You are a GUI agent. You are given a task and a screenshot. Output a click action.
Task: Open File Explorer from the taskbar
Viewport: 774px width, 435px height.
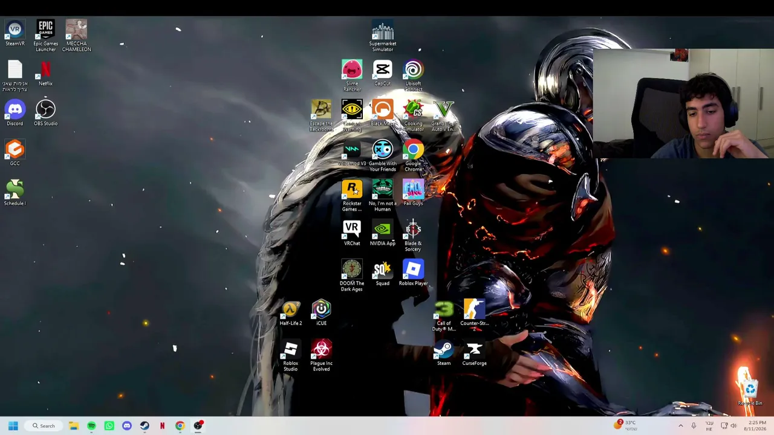click(74, 426)
